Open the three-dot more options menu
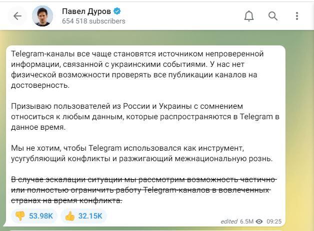Image resolution: width=314 pixels, height=231 pixels. point(296,16)
